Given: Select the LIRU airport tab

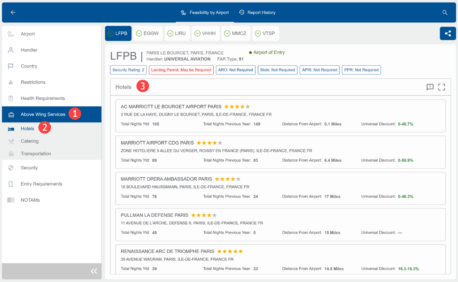Looking at the screenshot, I should coord(177,33).
